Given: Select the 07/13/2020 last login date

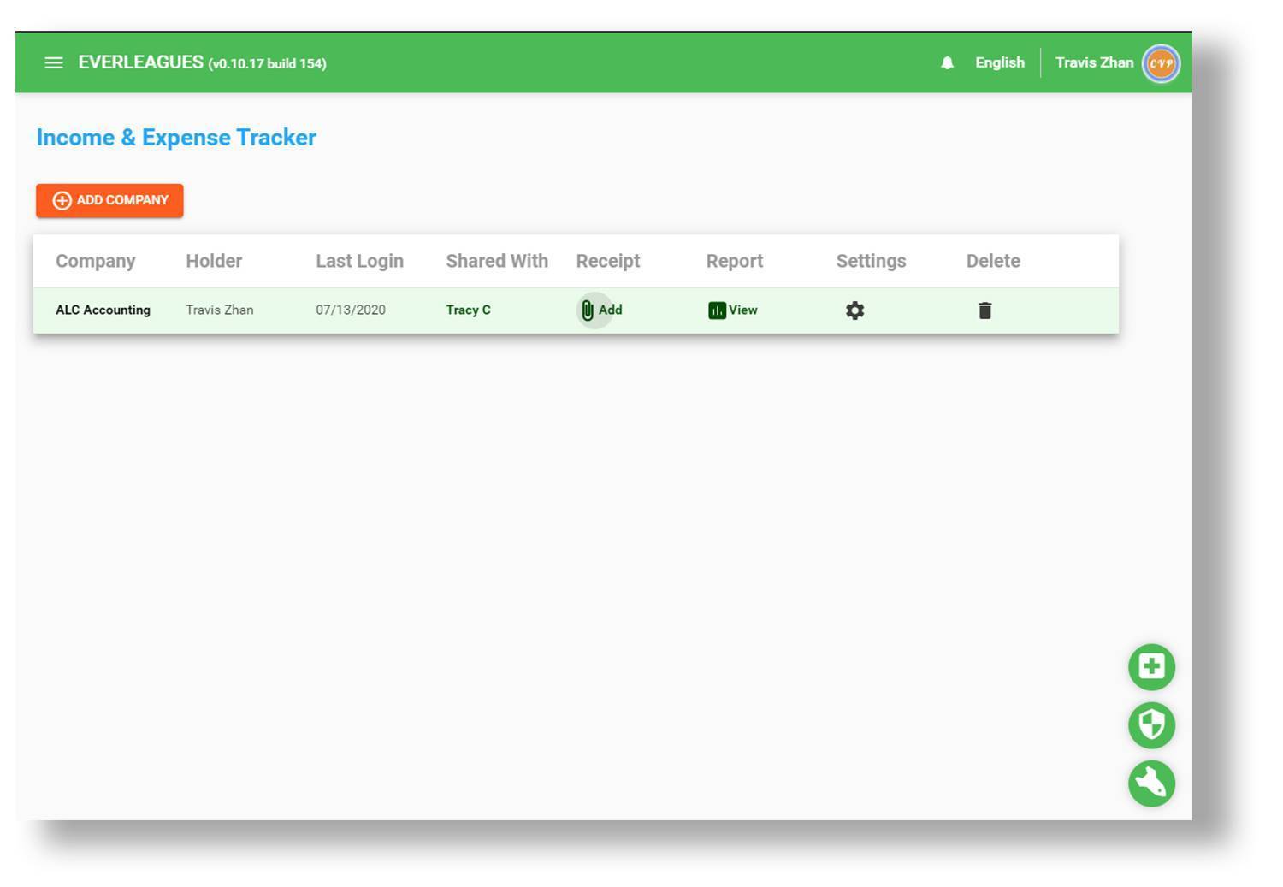Looking at the screenshot, I should [x=351, y=310].
